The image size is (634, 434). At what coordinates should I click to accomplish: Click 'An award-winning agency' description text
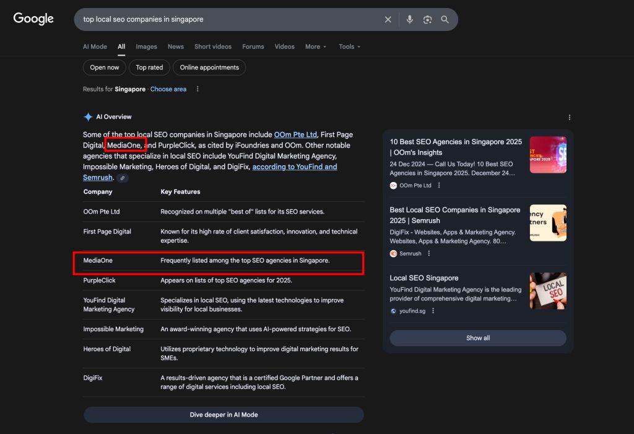click(x=256, y=329)
